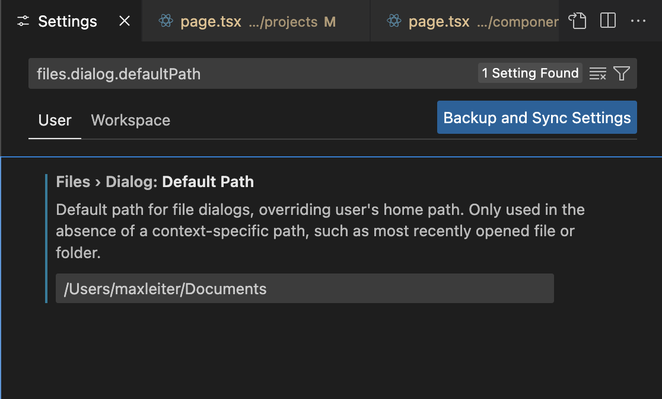Focus the files.dialog.defaultPath search box

pyautogui.click(x=237, y=73)
